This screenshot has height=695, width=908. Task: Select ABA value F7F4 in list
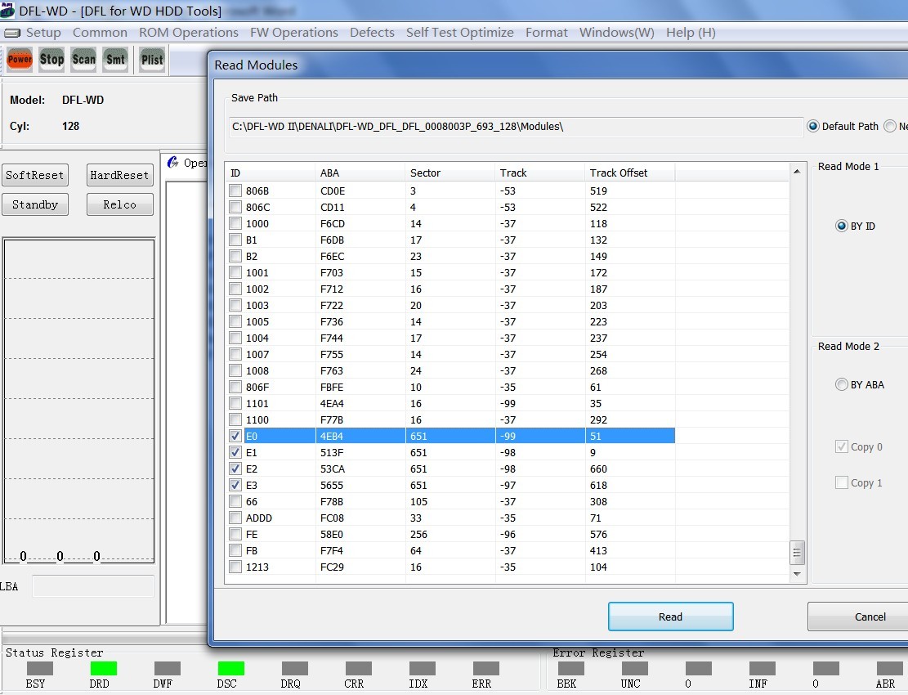tap(332, 551)
